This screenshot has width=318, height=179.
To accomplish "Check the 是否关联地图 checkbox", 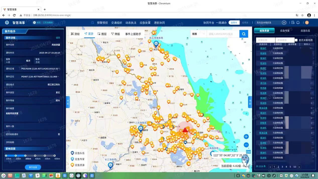I will point(296,40).
